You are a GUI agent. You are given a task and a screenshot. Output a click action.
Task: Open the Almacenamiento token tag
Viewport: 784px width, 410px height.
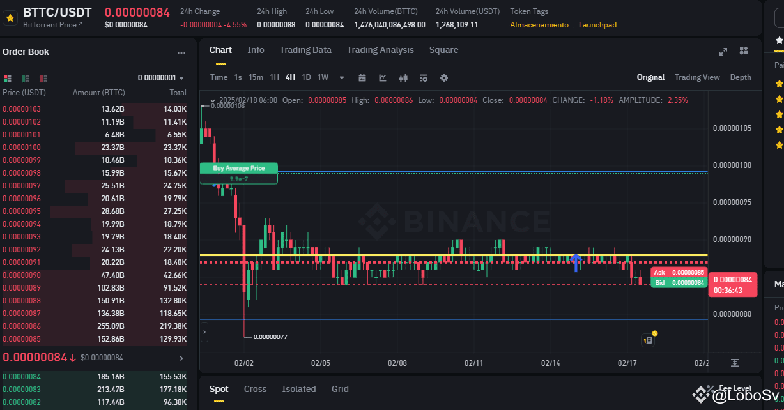coord(539,25)
